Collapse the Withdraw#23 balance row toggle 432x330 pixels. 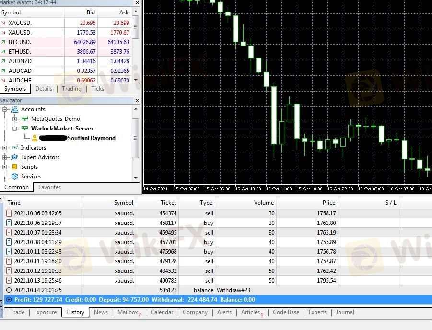tap(9, 290)
